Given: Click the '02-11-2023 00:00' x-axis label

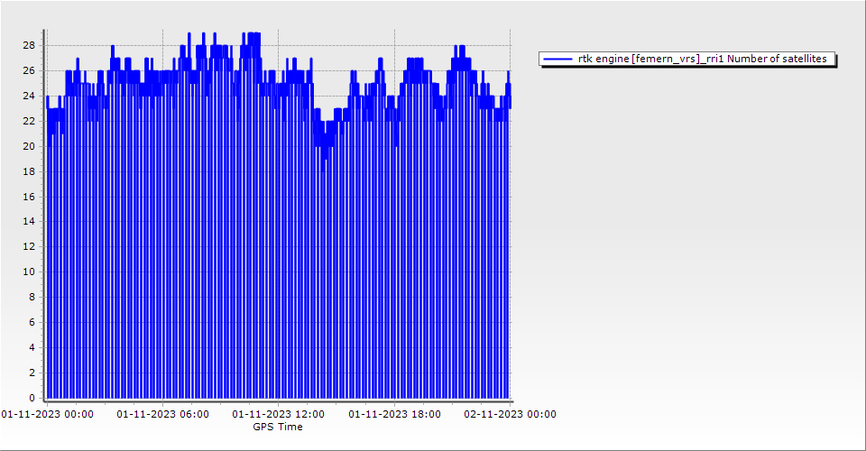Looking at the screenshot, I should coord(510,414).
